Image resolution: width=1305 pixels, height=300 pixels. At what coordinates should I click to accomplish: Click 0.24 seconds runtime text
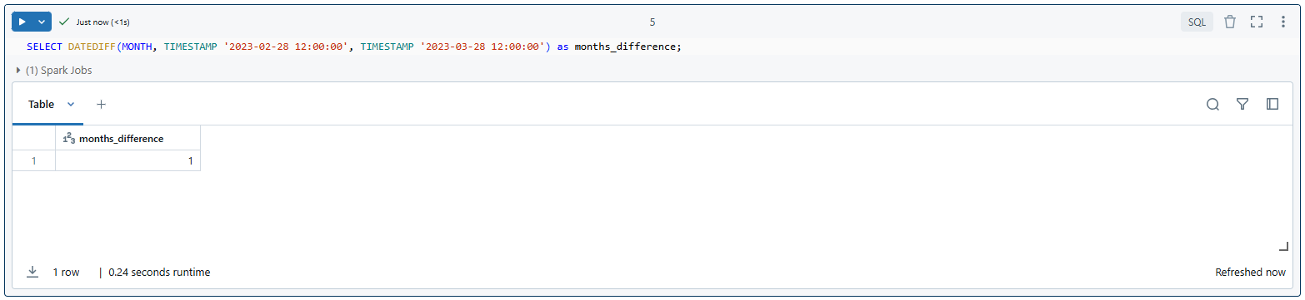tap(159, 272)
